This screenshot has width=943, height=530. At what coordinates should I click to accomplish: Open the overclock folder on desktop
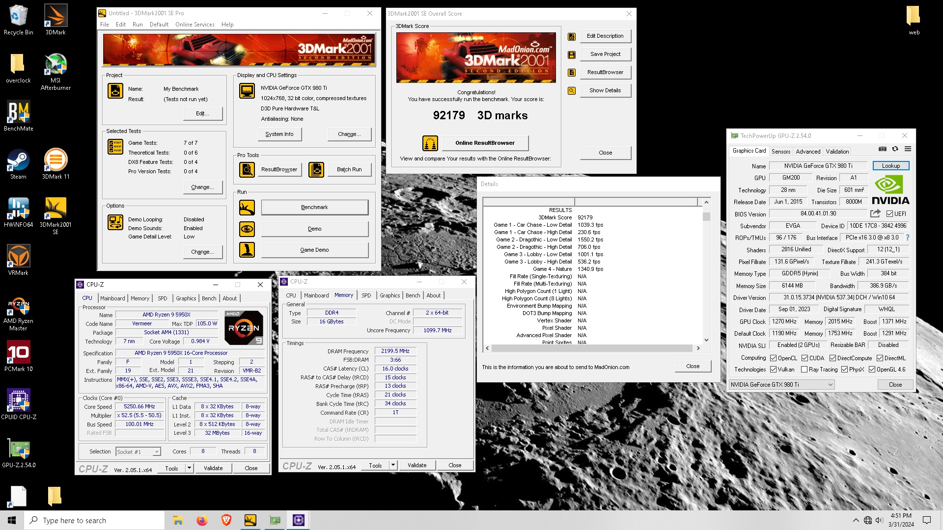pos(18,68)
